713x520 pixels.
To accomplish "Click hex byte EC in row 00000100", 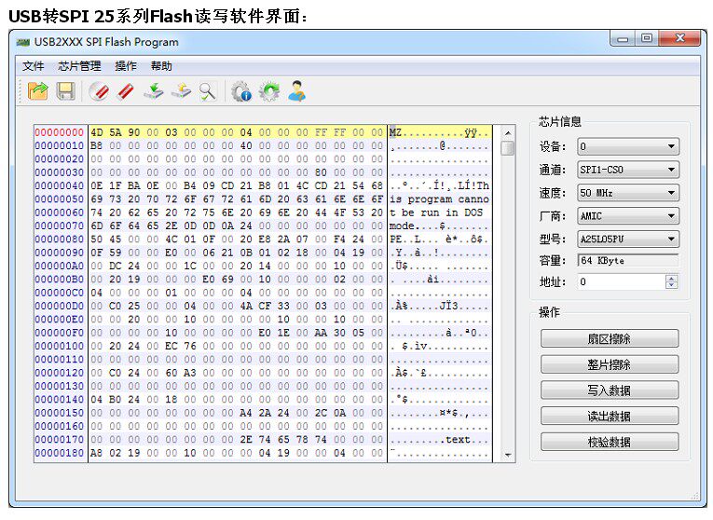I will point(171,346).
